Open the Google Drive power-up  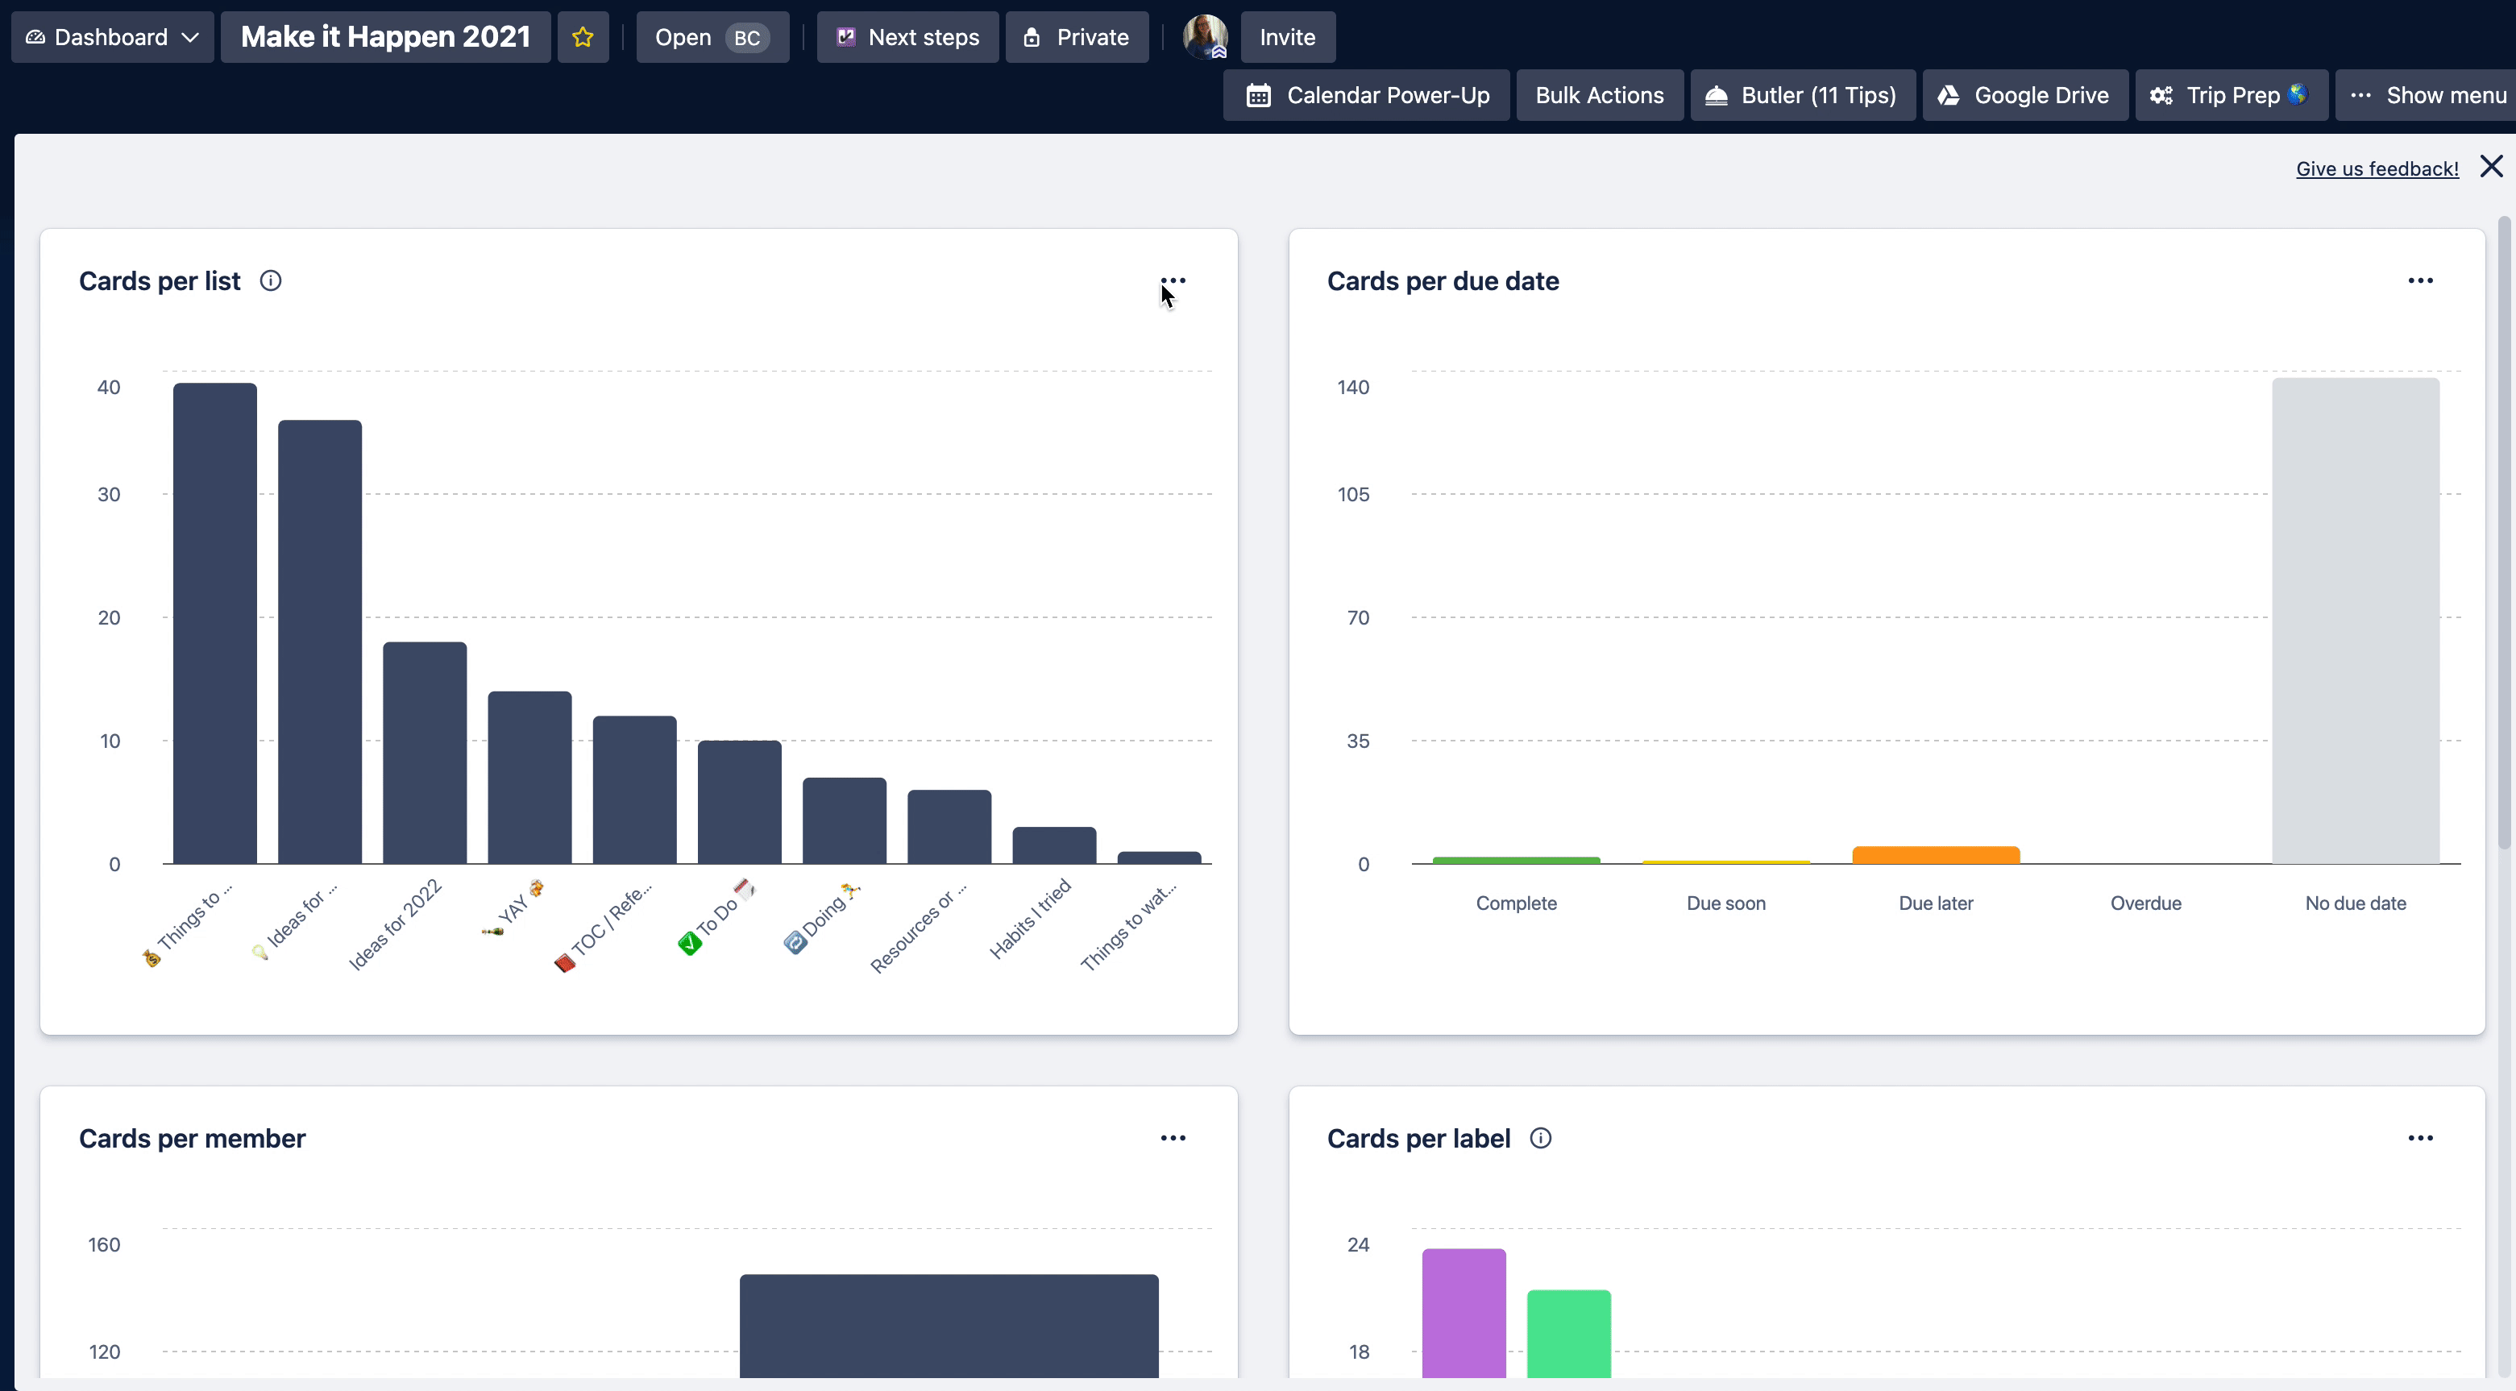coord(2024,95)
